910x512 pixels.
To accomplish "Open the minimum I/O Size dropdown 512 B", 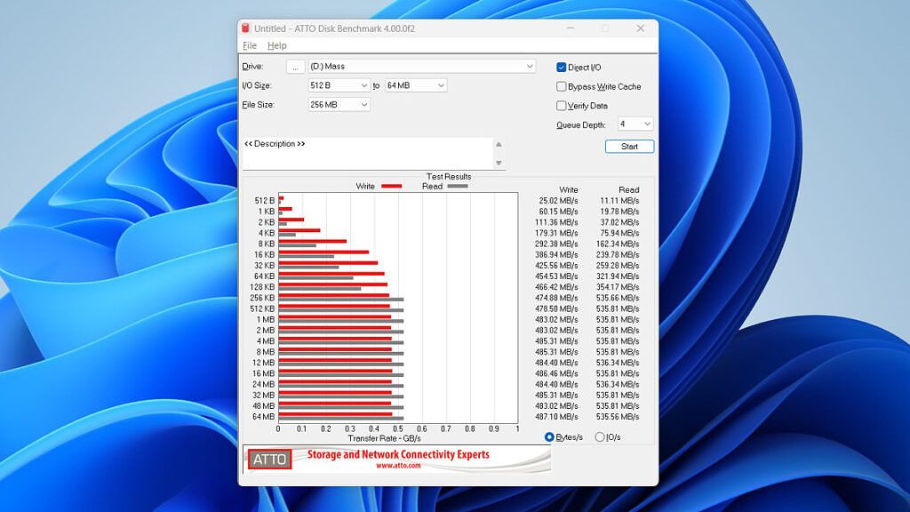I will [x=339, y=85].
